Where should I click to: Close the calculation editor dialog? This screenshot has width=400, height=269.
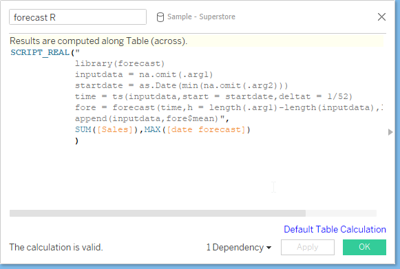click(381, 17)
